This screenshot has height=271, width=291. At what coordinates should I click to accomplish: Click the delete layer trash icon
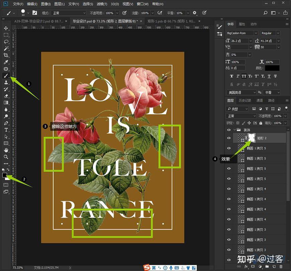[281, 267]
